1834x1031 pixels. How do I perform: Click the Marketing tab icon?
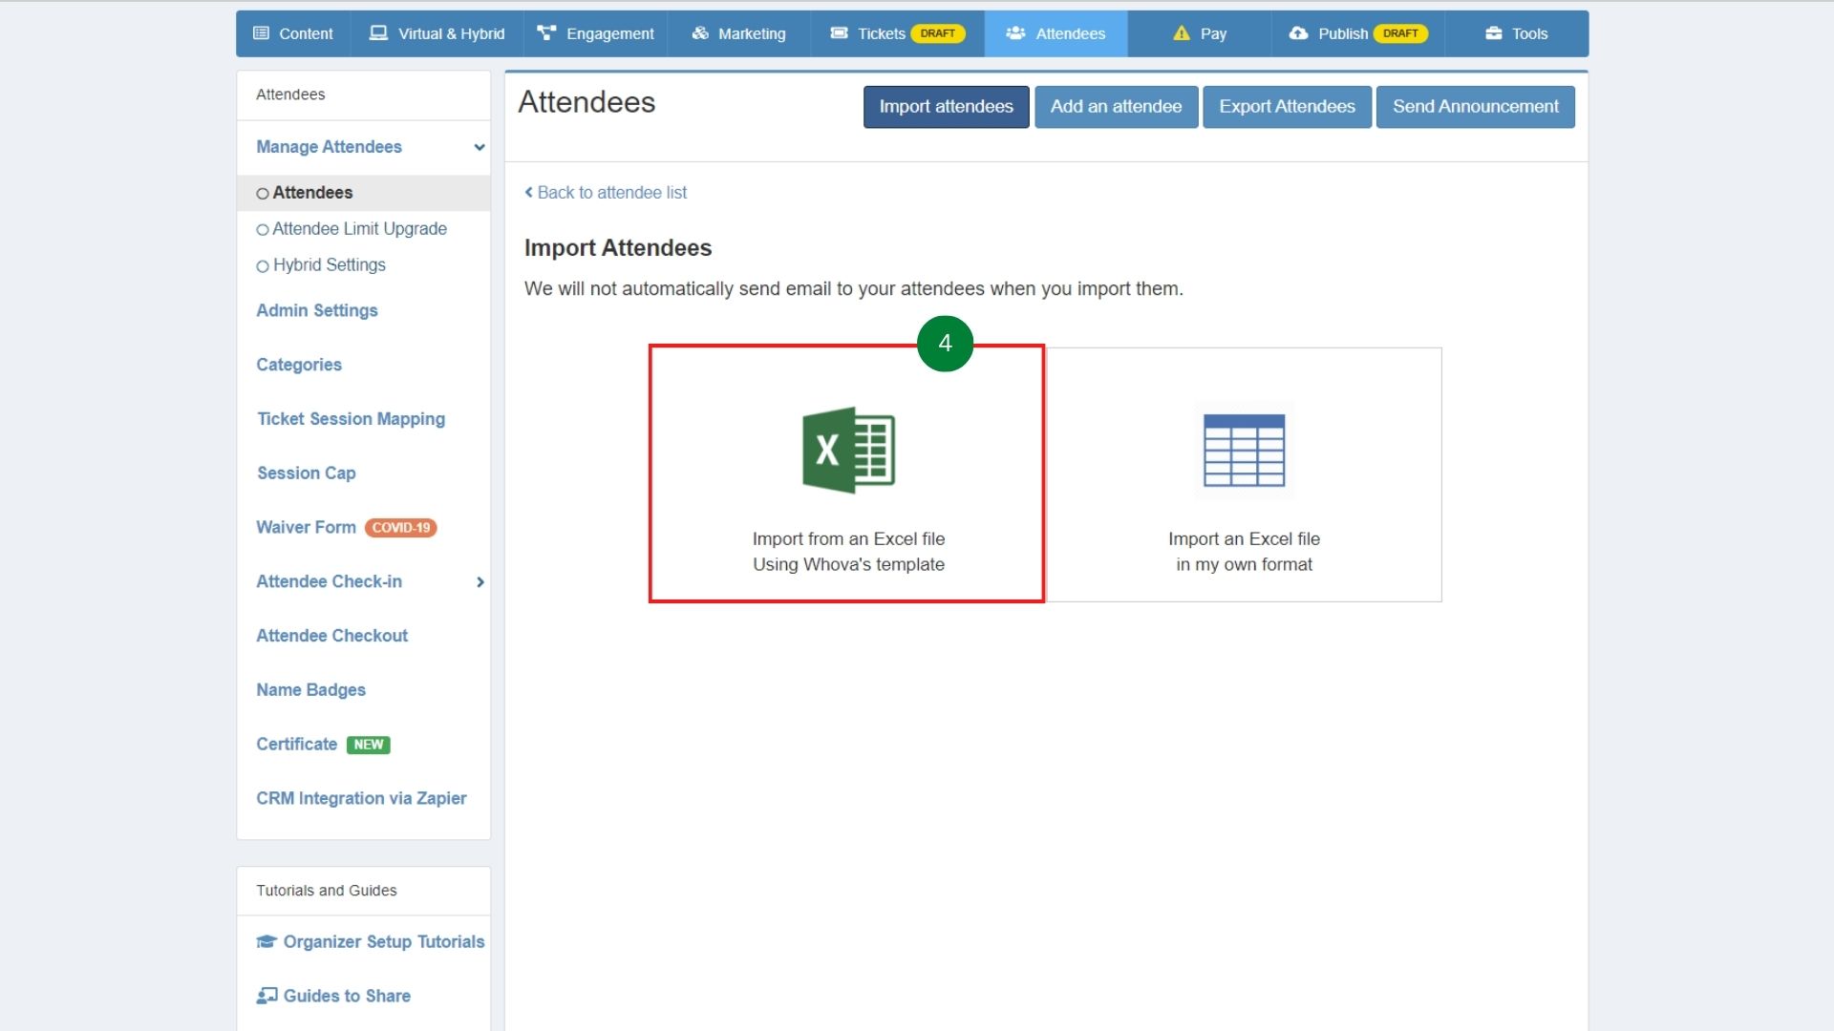pyautogui.click(x=700, y=33)
